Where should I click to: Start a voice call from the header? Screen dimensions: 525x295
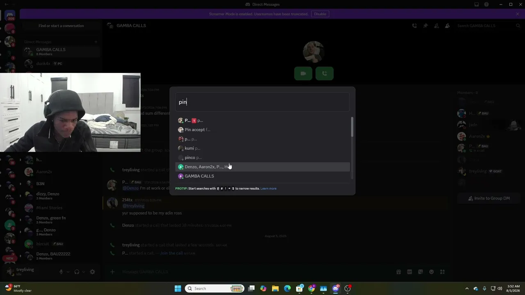click(414, 25)
